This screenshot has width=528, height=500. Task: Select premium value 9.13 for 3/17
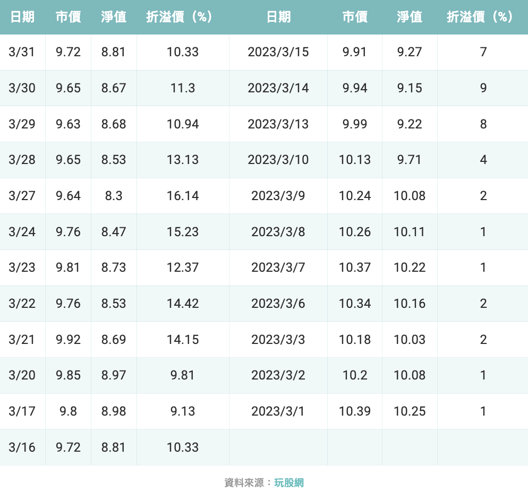183,411
